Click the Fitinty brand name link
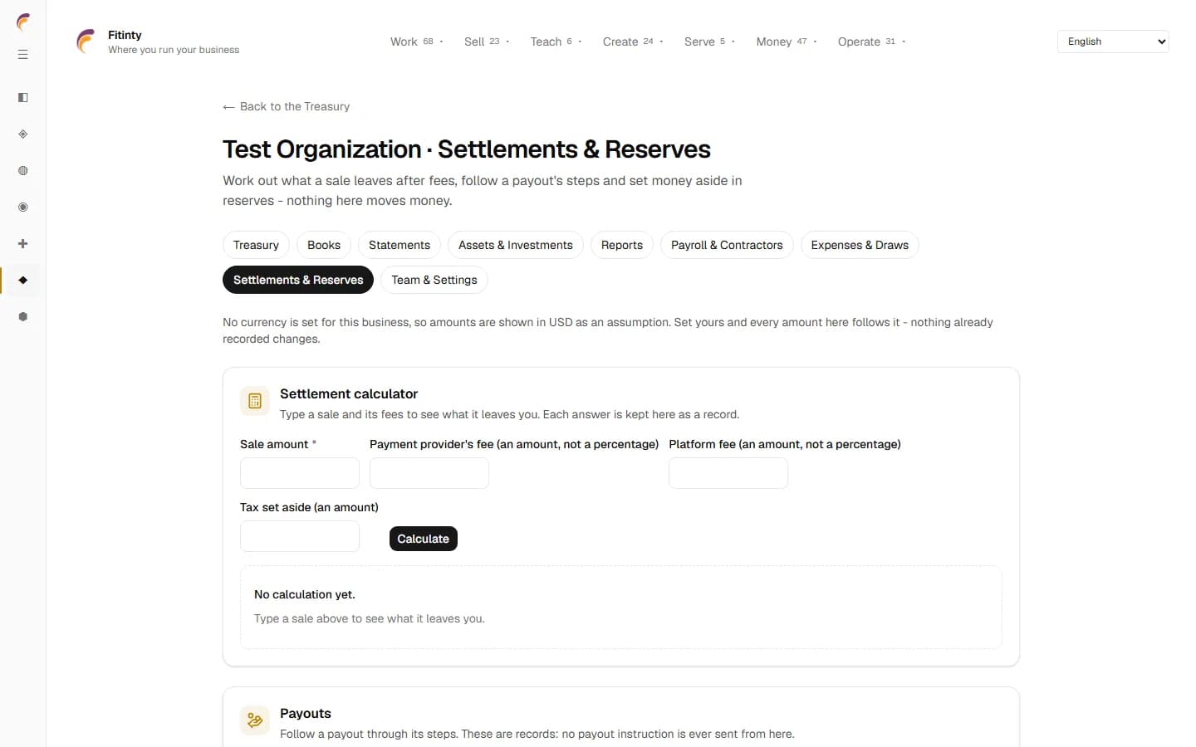The width and height of the screenshot is (1196, 747). [x=125, y=35]
